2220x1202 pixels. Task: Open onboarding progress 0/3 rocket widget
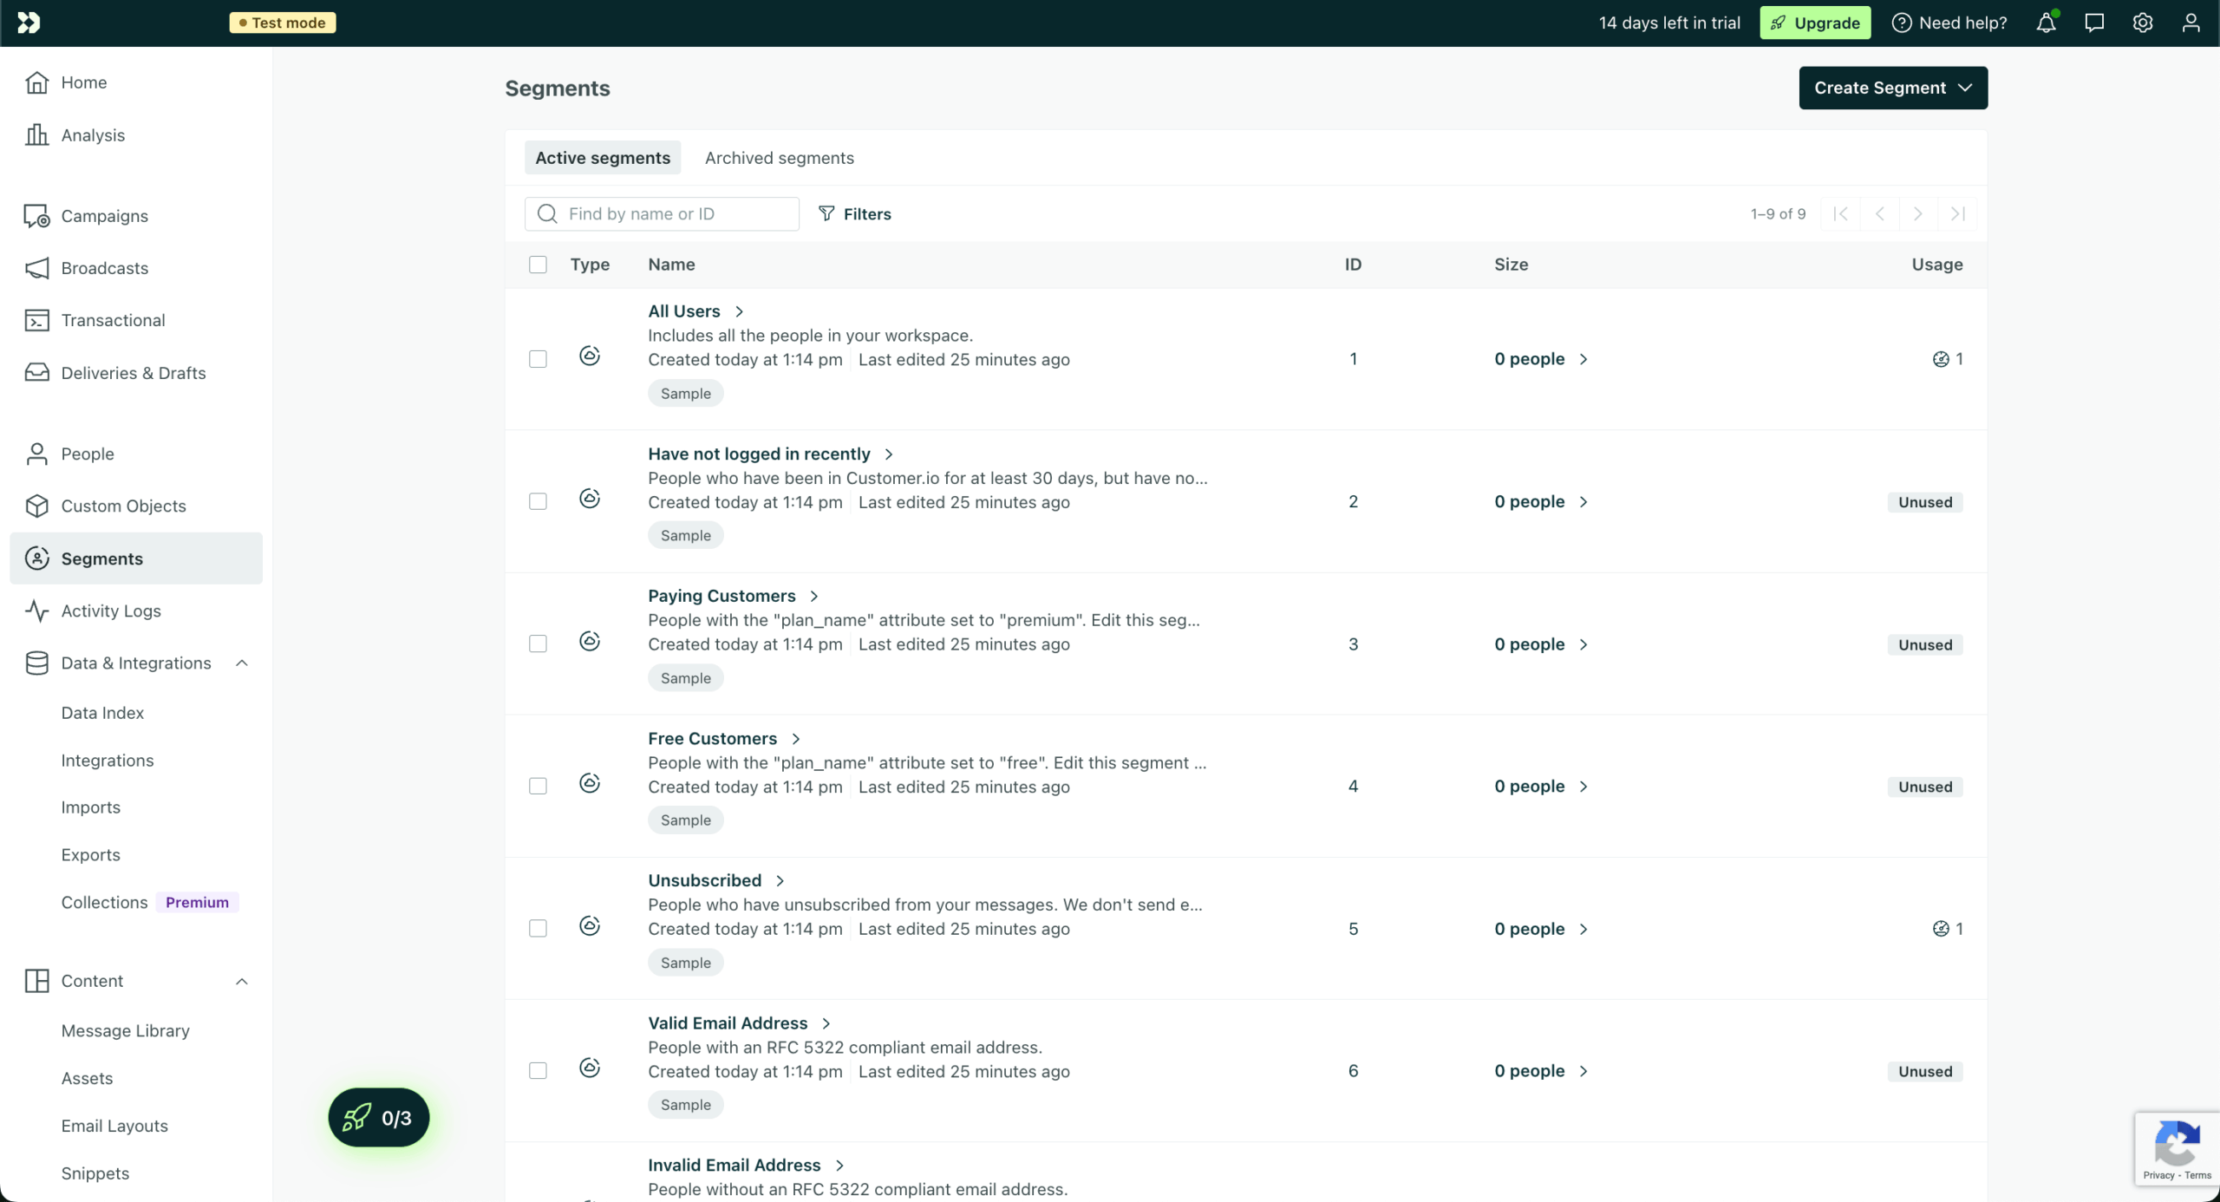point(379,1118)
